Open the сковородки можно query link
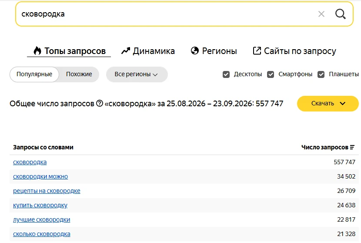The image size is (361, 243). point(40,177)
